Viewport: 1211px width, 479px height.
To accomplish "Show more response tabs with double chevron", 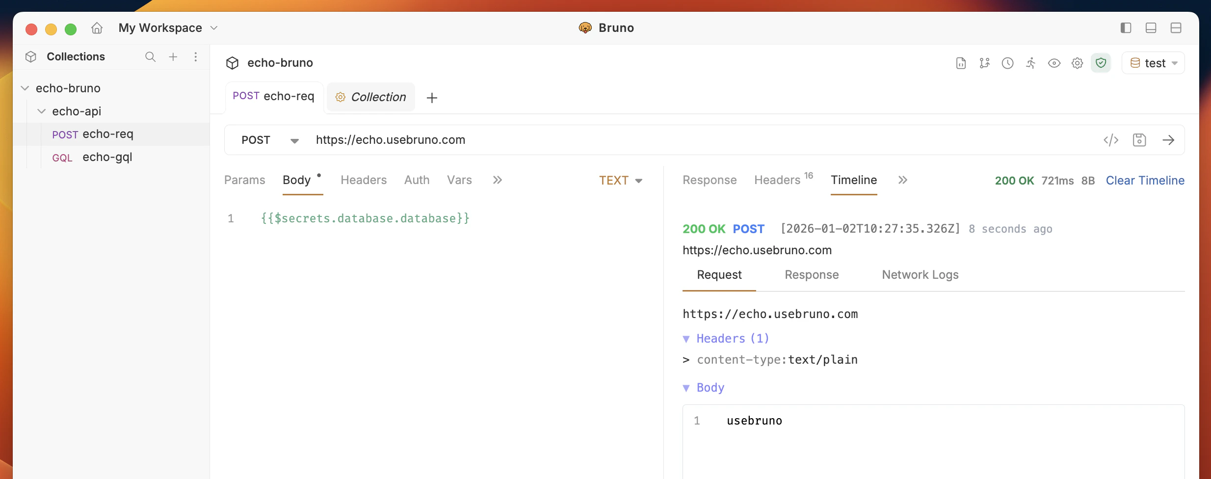I will pyautogui.click(x=903, y=180).
